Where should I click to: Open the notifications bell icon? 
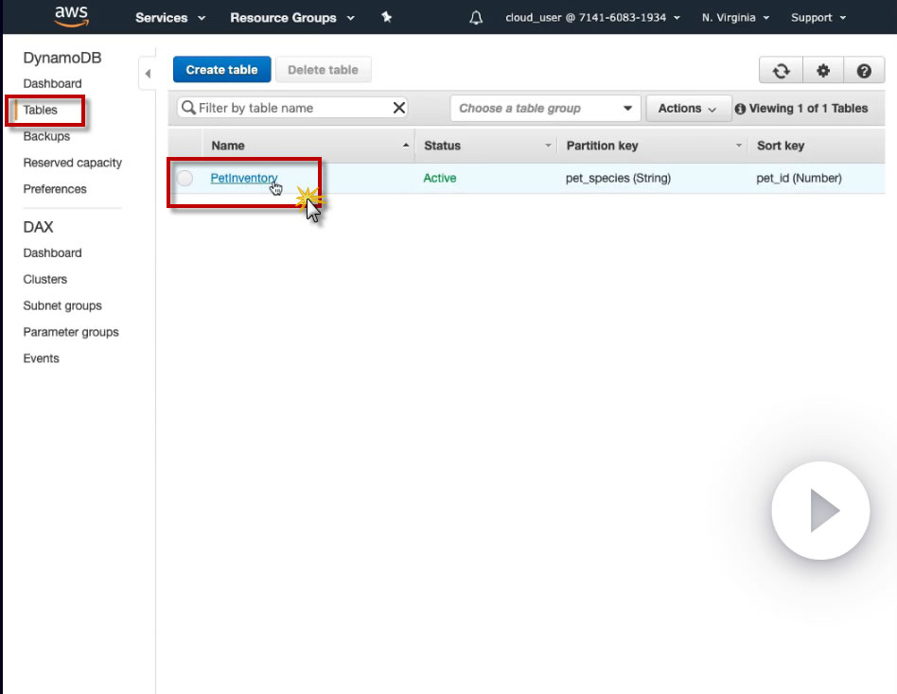(x=476, y=18)
